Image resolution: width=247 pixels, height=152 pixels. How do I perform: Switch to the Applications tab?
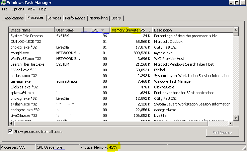14,18
